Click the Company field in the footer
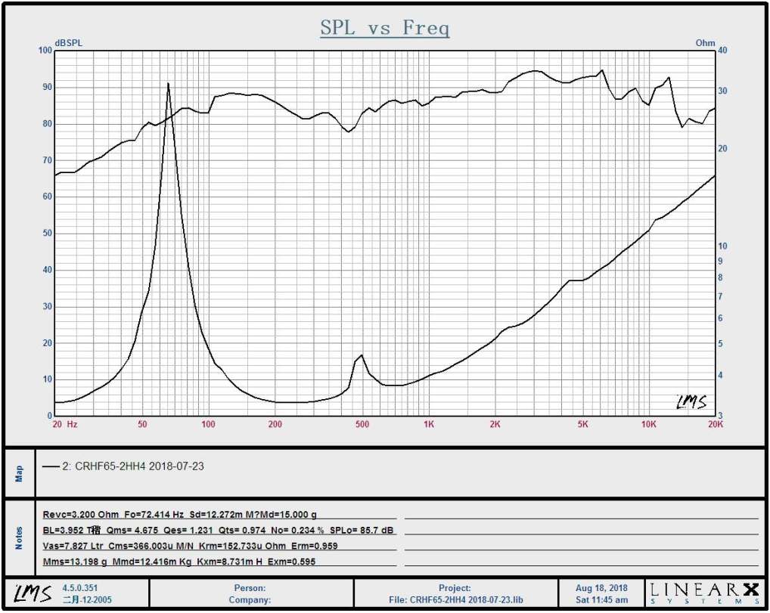 (250, 600)
